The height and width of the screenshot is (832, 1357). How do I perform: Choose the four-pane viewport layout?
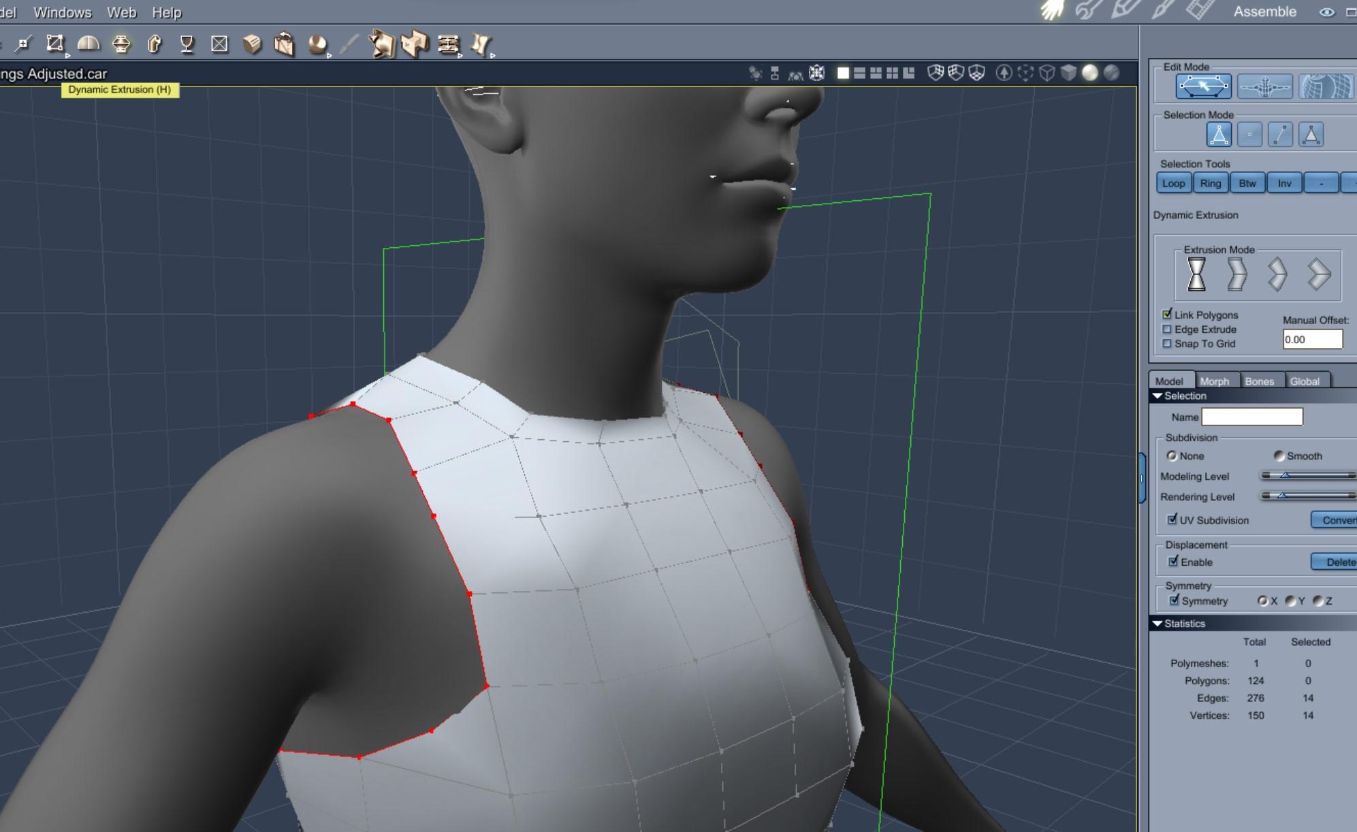(892, 73)
